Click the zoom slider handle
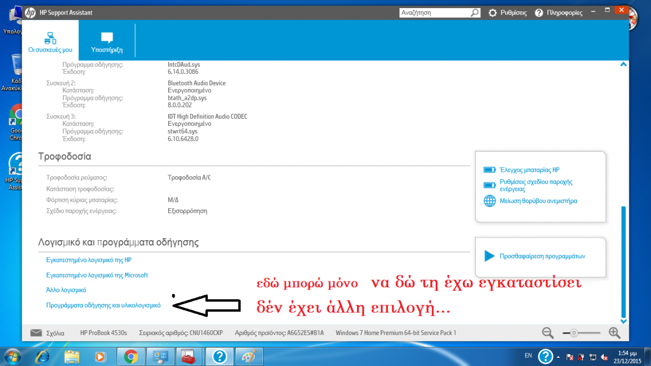This screenshot has height=366, width=651. [x=574, y=333]
